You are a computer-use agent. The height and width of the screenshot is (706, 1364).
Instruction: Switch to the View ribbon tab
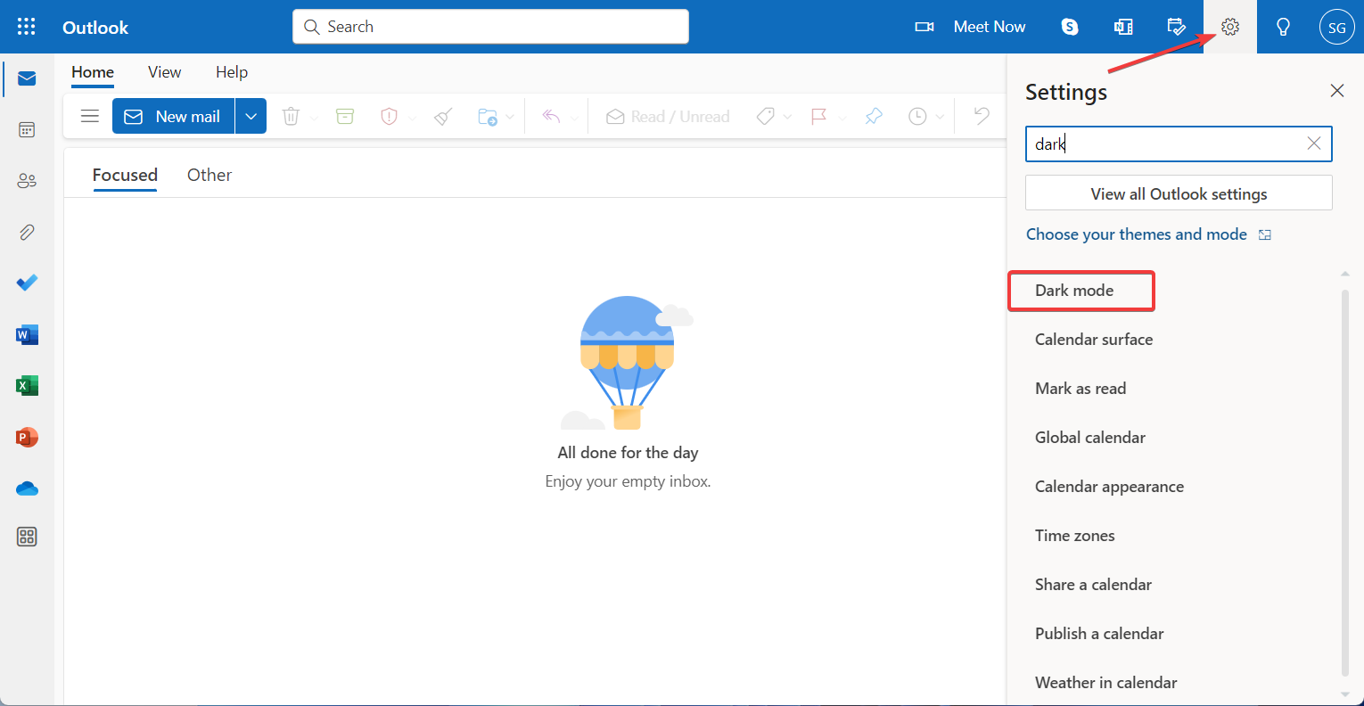(x=165, y=72)
